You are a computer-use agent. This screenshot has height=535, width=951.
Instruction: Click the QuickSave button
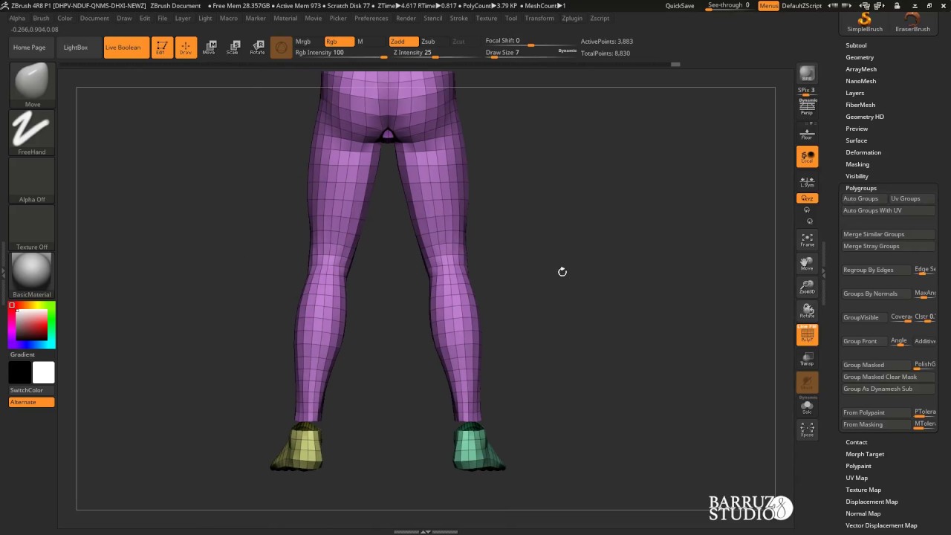click(x=680, y=6)
